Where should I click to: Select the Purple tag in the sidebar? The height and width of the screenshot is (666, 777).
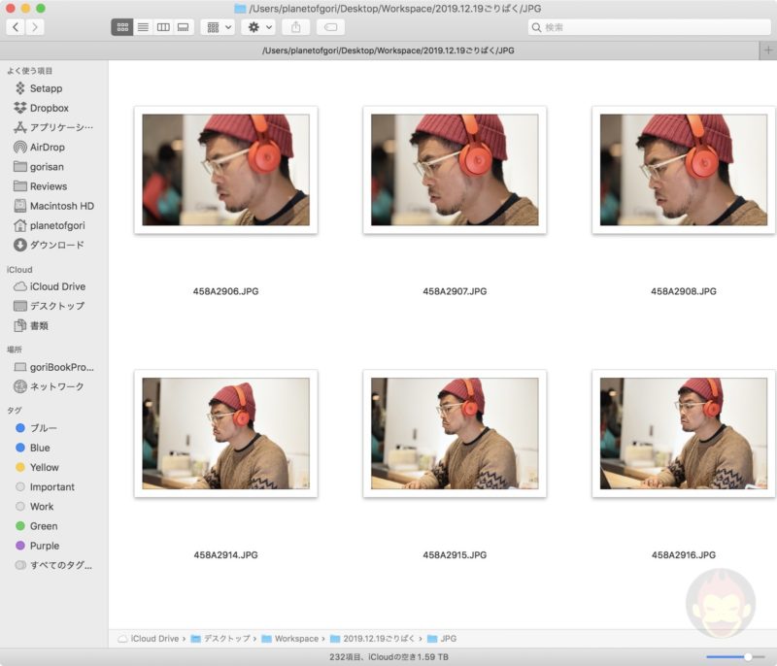[x=42, y=545]
